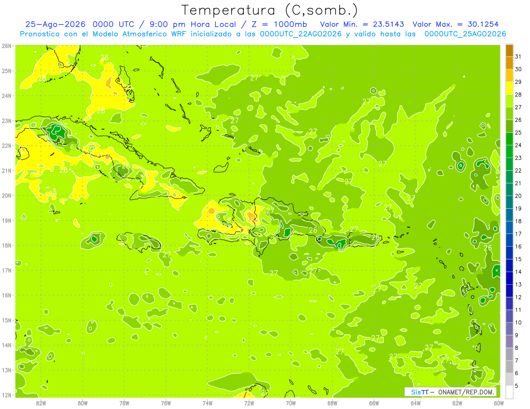Select "Valor Min. = 23.5143" text
Viewport: 530px width, 409px height.
click(x=362, y=24)
